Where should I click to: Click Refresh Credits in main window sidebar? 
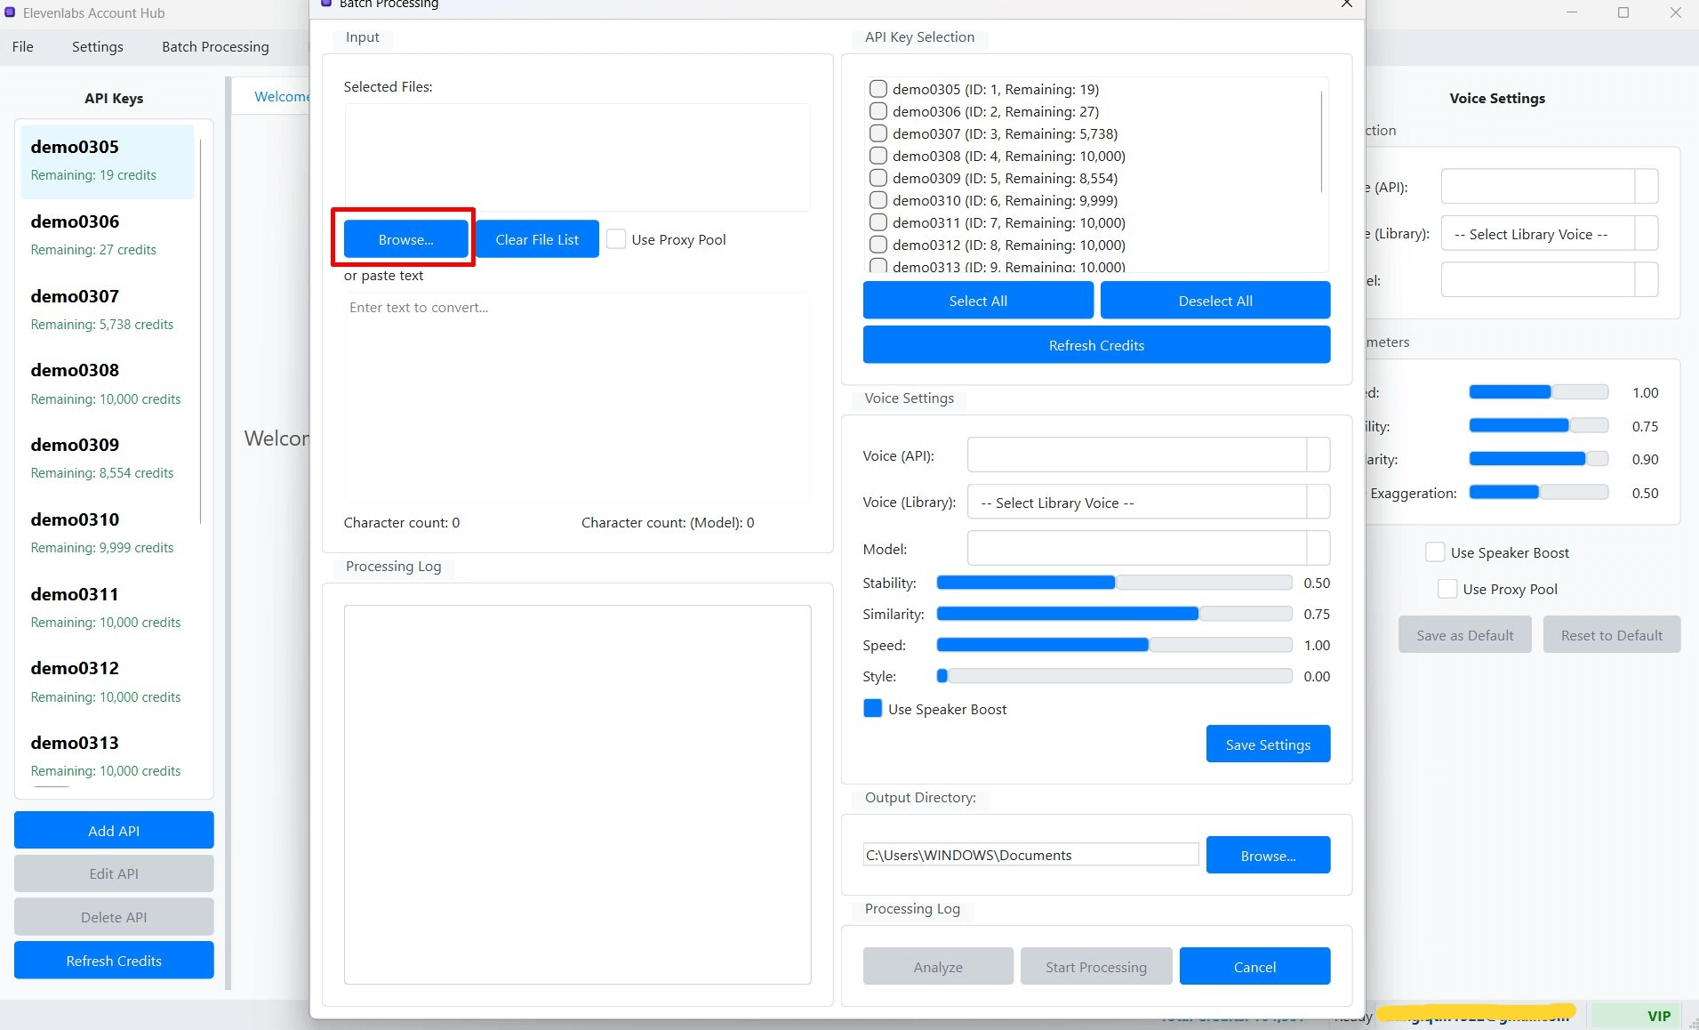point(114,961)
